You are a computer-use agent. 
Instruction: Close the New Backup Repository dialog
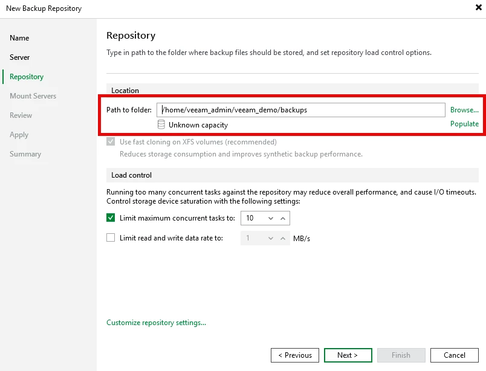pos(478,7)
